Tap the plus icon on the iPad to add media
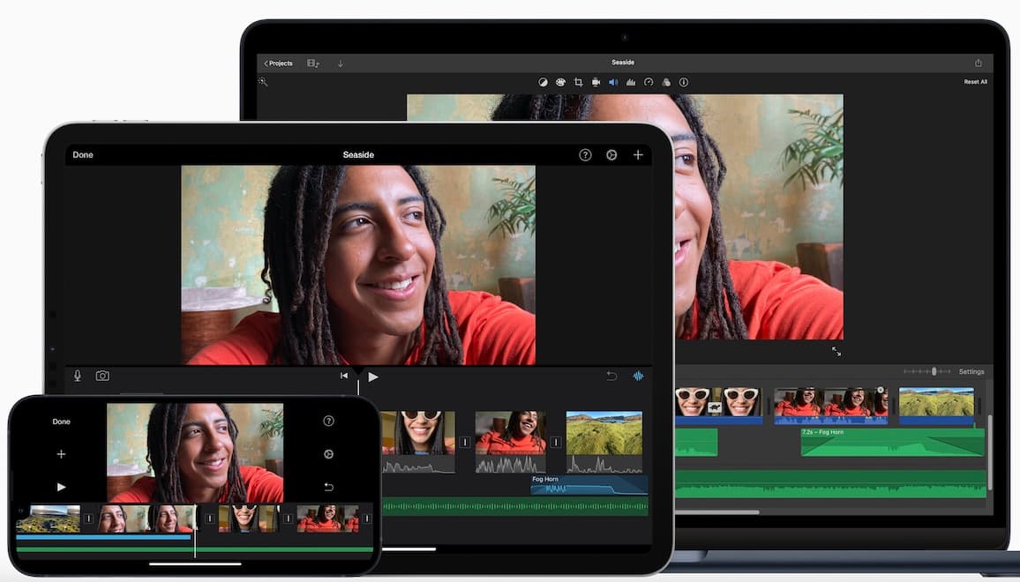Image resolution: width=1020 pixels, height=582 pixels. pos(638,155)
